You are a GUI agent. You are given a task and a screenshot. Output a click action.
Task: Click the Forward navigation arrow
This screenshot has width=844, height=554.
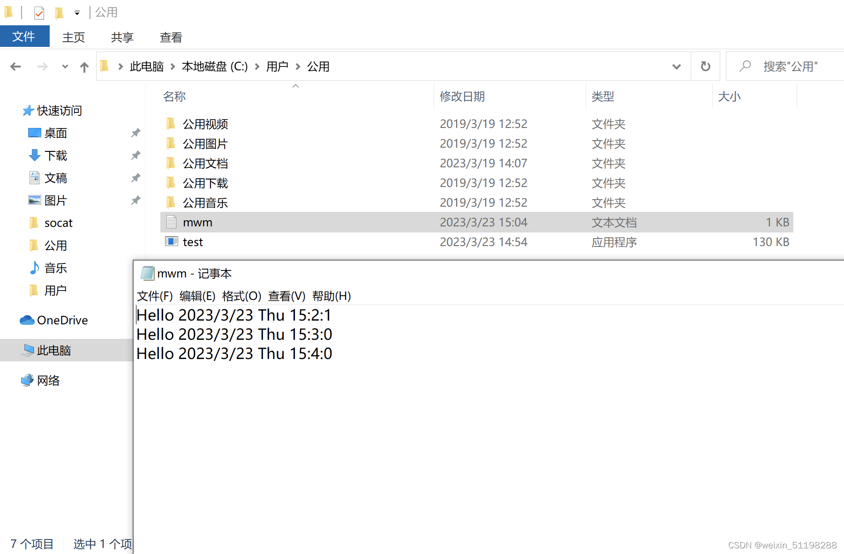[x=42, y=67]
